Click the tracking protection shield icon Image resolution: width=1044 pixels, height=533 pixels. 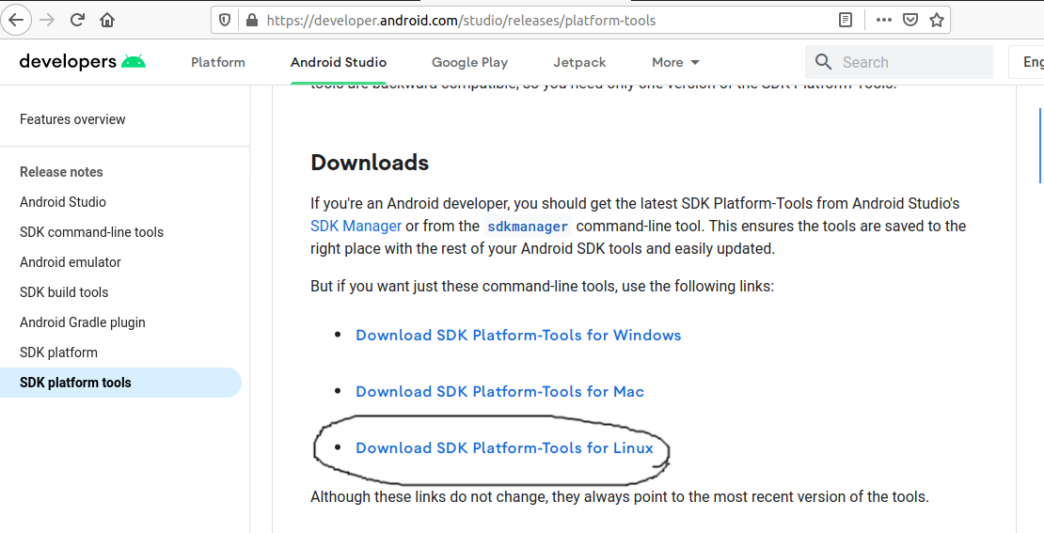(x=225, y=20)
